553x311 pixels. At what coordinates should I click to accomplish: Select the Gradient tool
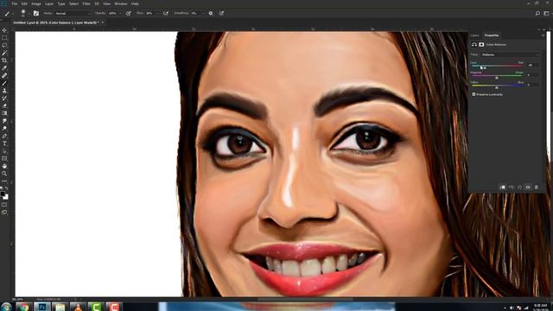[4, 113]
